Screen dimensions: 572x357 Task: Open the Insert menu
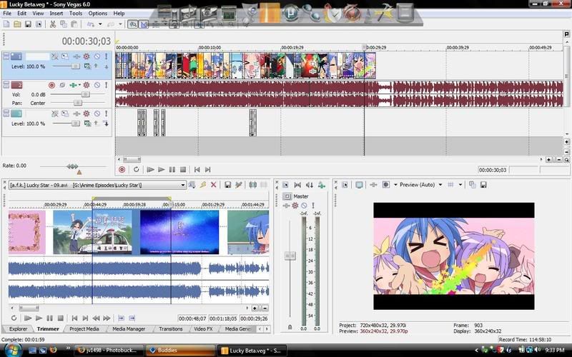pyautogui.click(x=56, y=13)
